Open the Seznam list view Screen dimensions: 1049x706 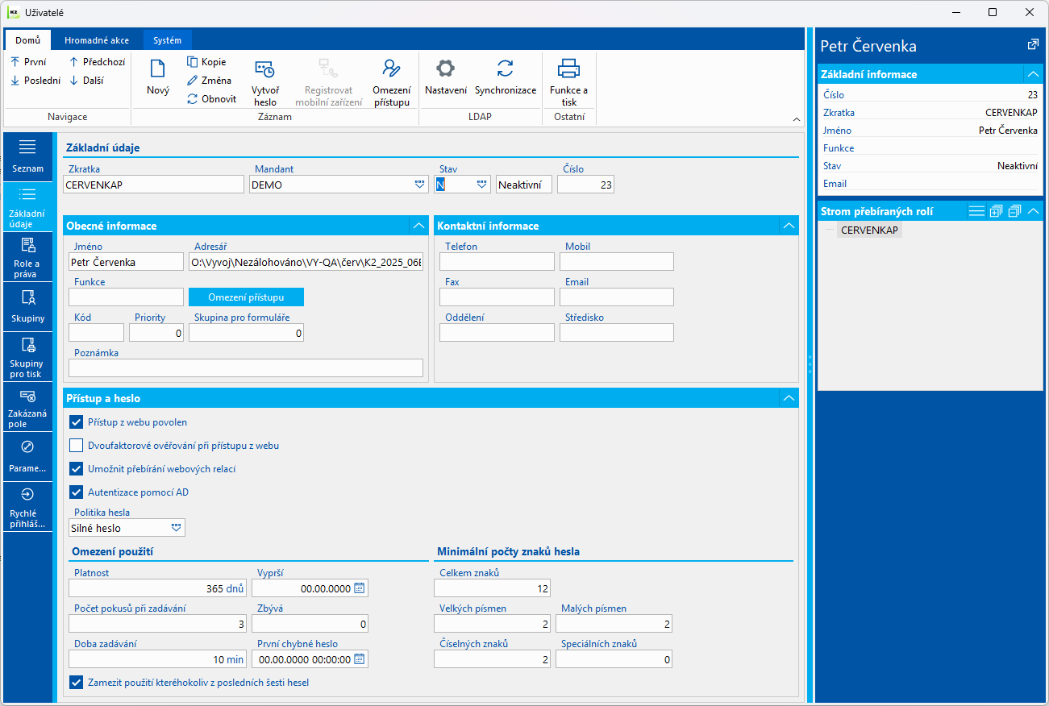point(27,157)
